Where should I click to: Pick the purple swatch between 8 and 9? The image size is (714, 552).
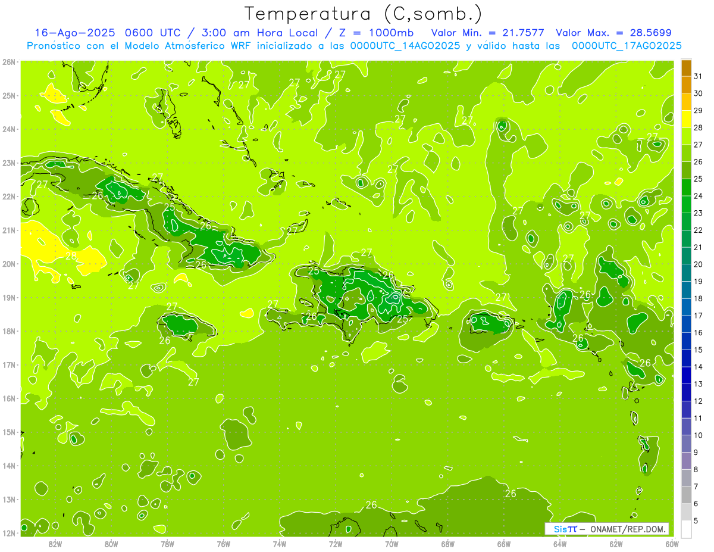point(686,461)
